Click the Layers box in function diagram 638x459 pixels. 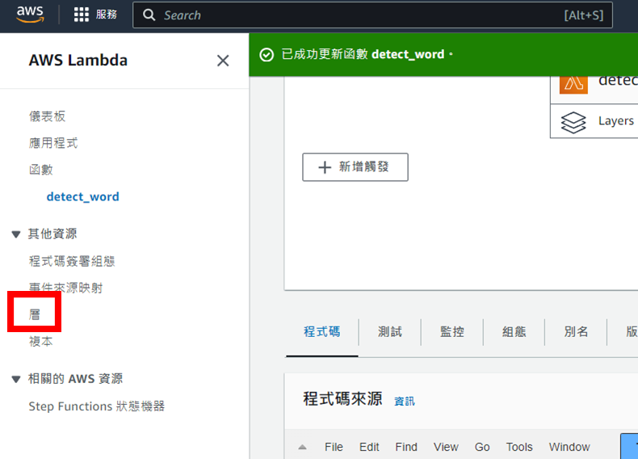pos(594,121)
